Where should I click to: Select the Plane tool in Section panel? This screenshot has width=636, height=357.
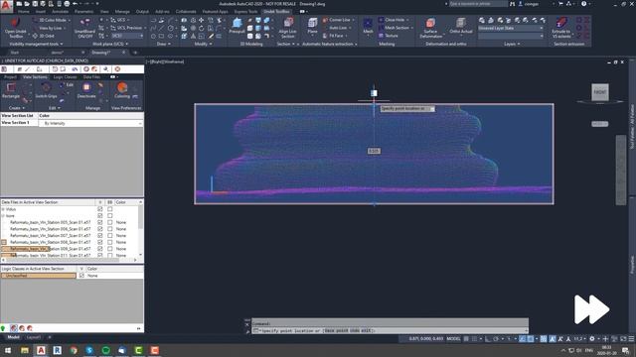[x=312, y=26]
